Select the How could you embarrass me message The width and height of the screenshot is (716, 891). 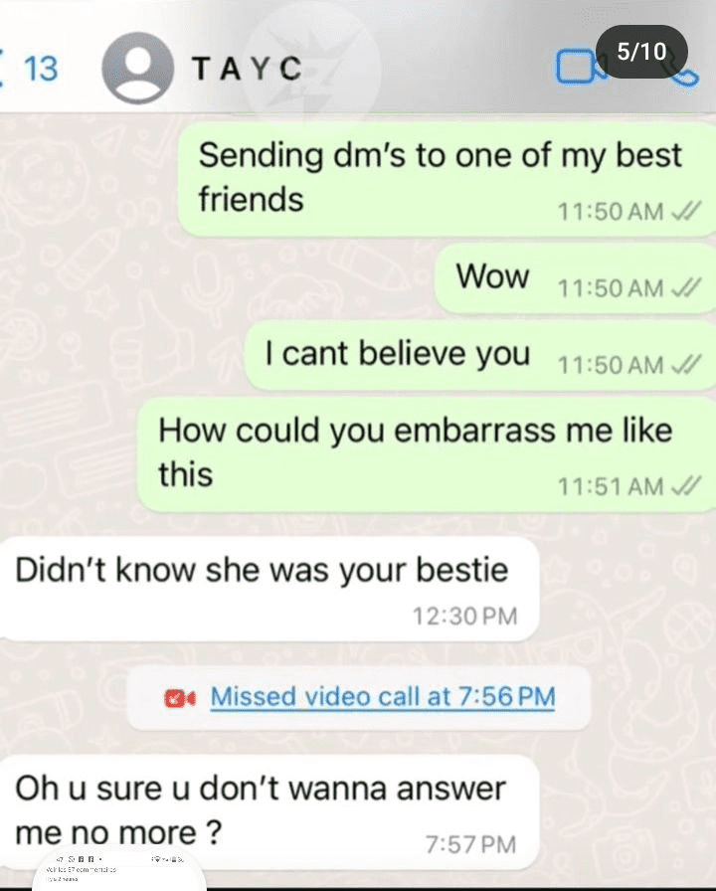[x=427, y=454]
